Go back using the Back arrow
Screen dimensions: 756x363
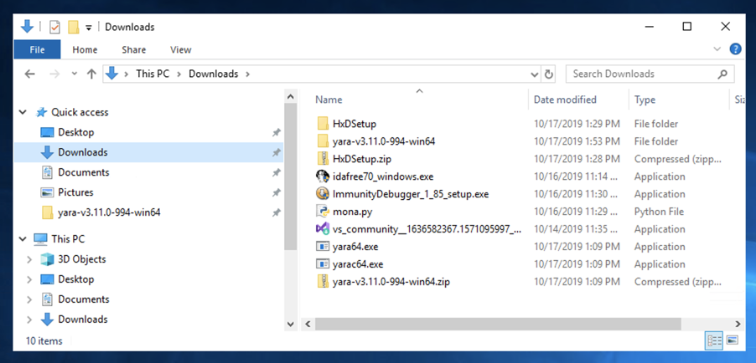[30, 74]
